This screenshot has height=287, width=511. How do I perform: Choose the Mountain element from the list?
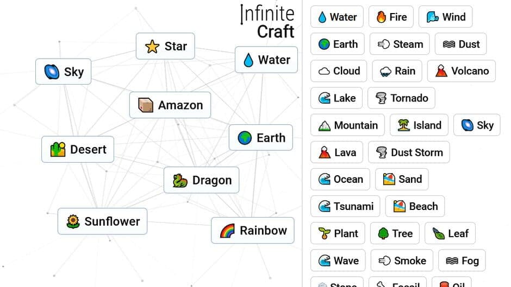347,125
